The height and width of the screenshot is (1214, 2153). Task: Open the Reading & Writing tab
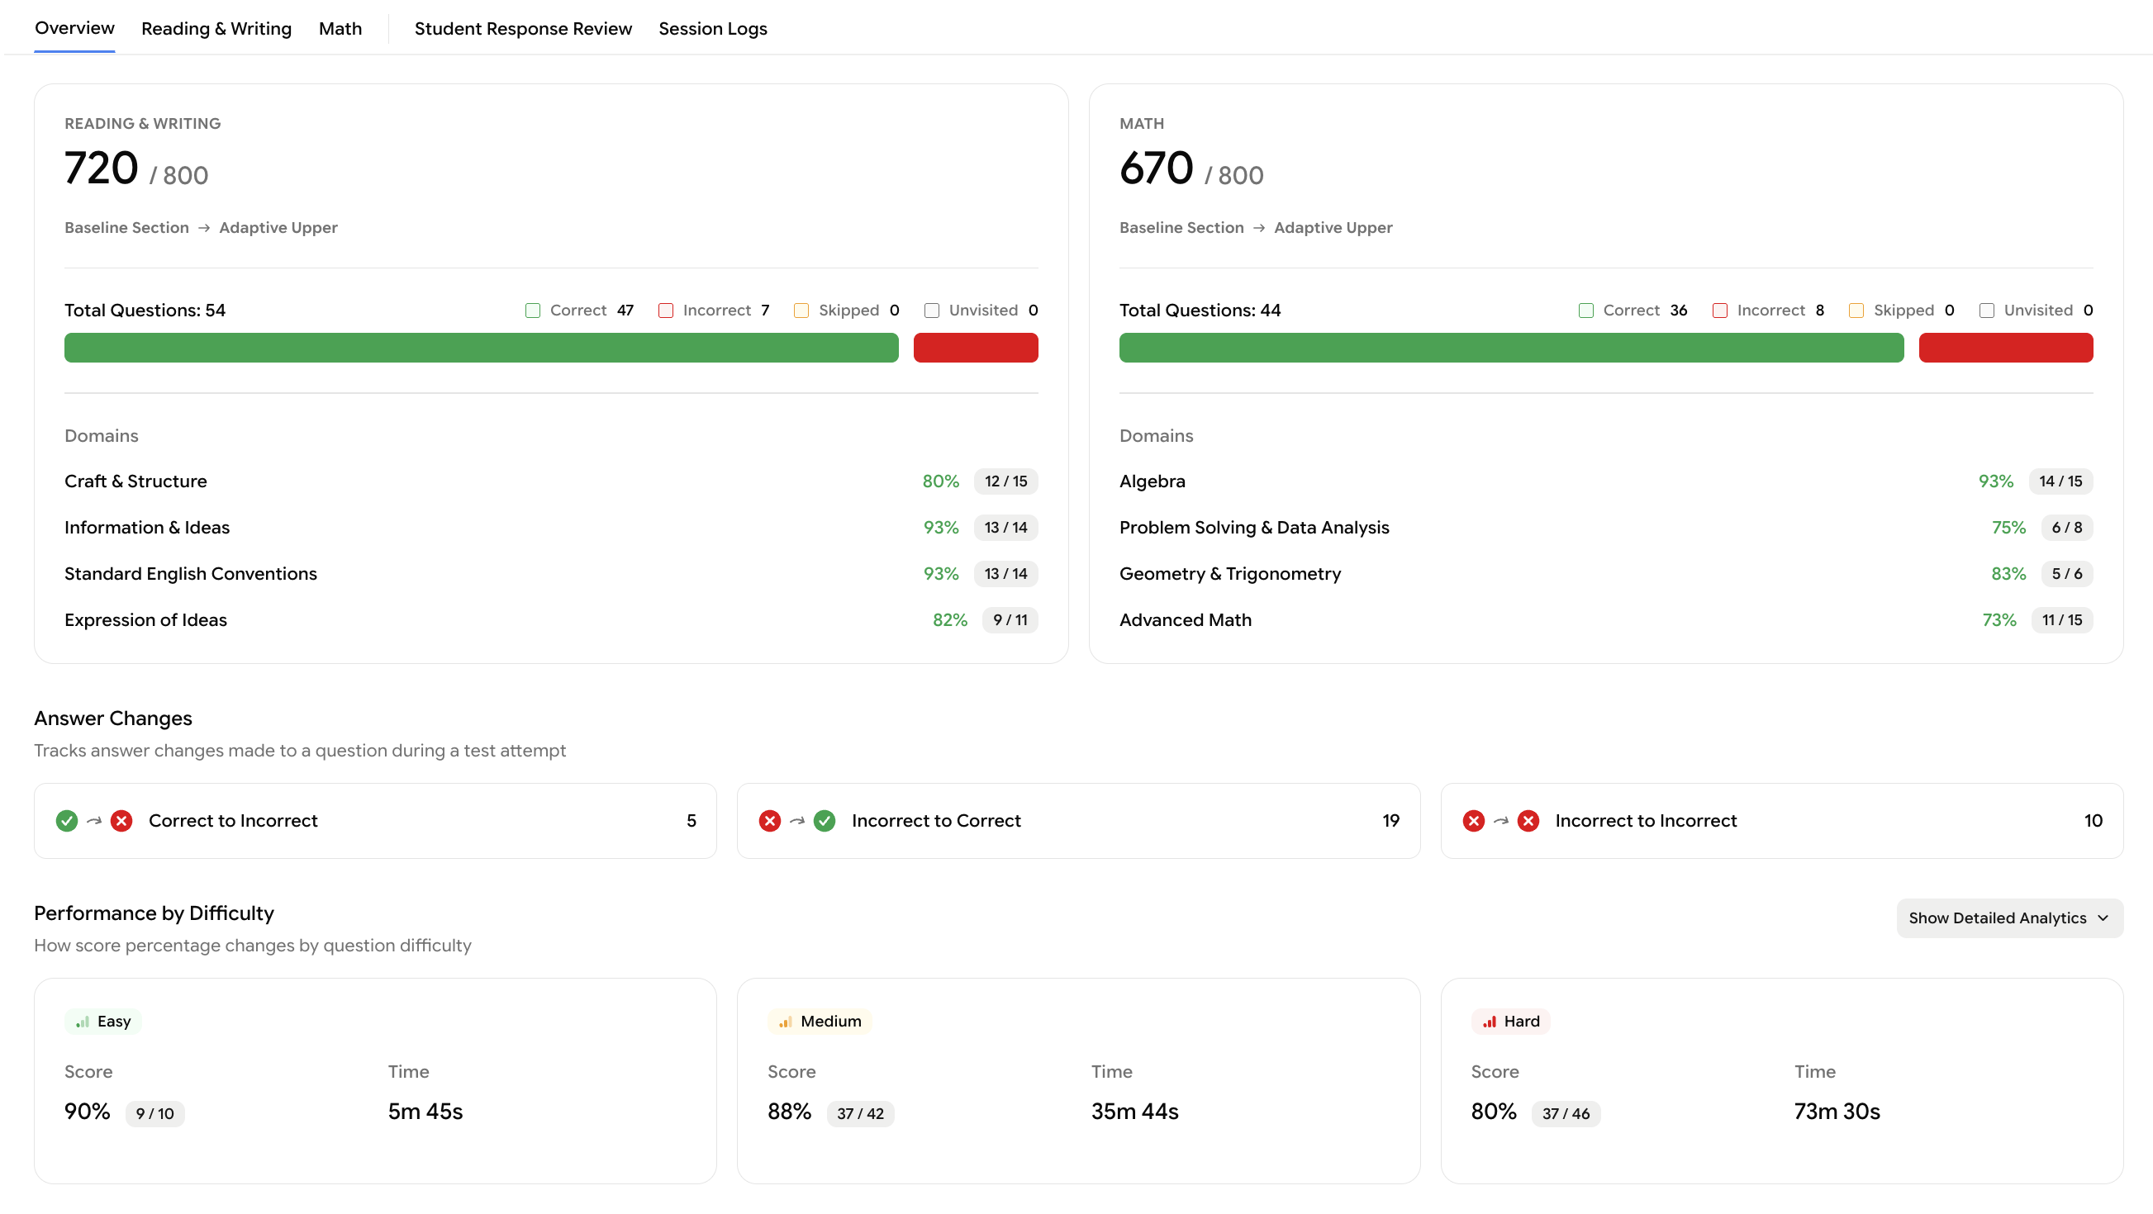(216, 28)
